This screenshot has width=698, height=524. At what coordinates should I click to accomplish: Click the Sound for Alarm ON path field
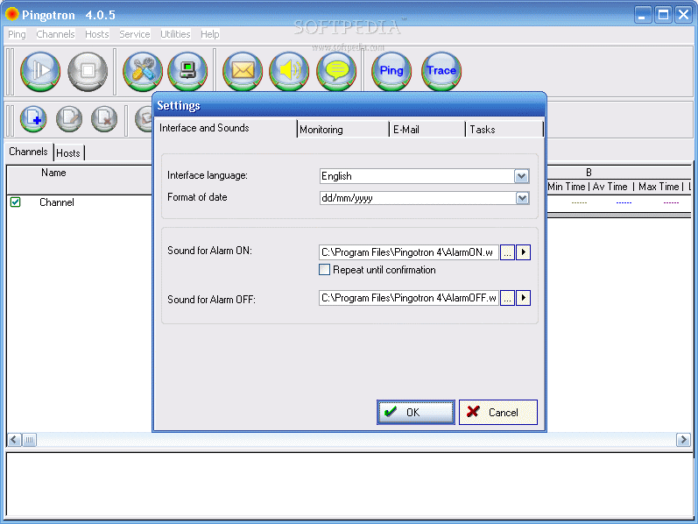(409, 252)
